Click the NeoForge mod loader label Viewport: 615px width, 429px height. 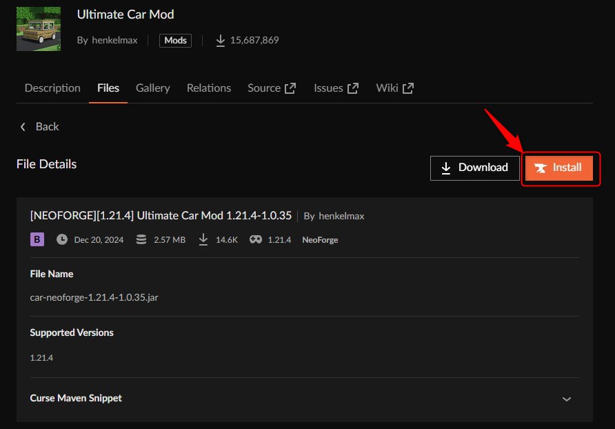(320, 240)
